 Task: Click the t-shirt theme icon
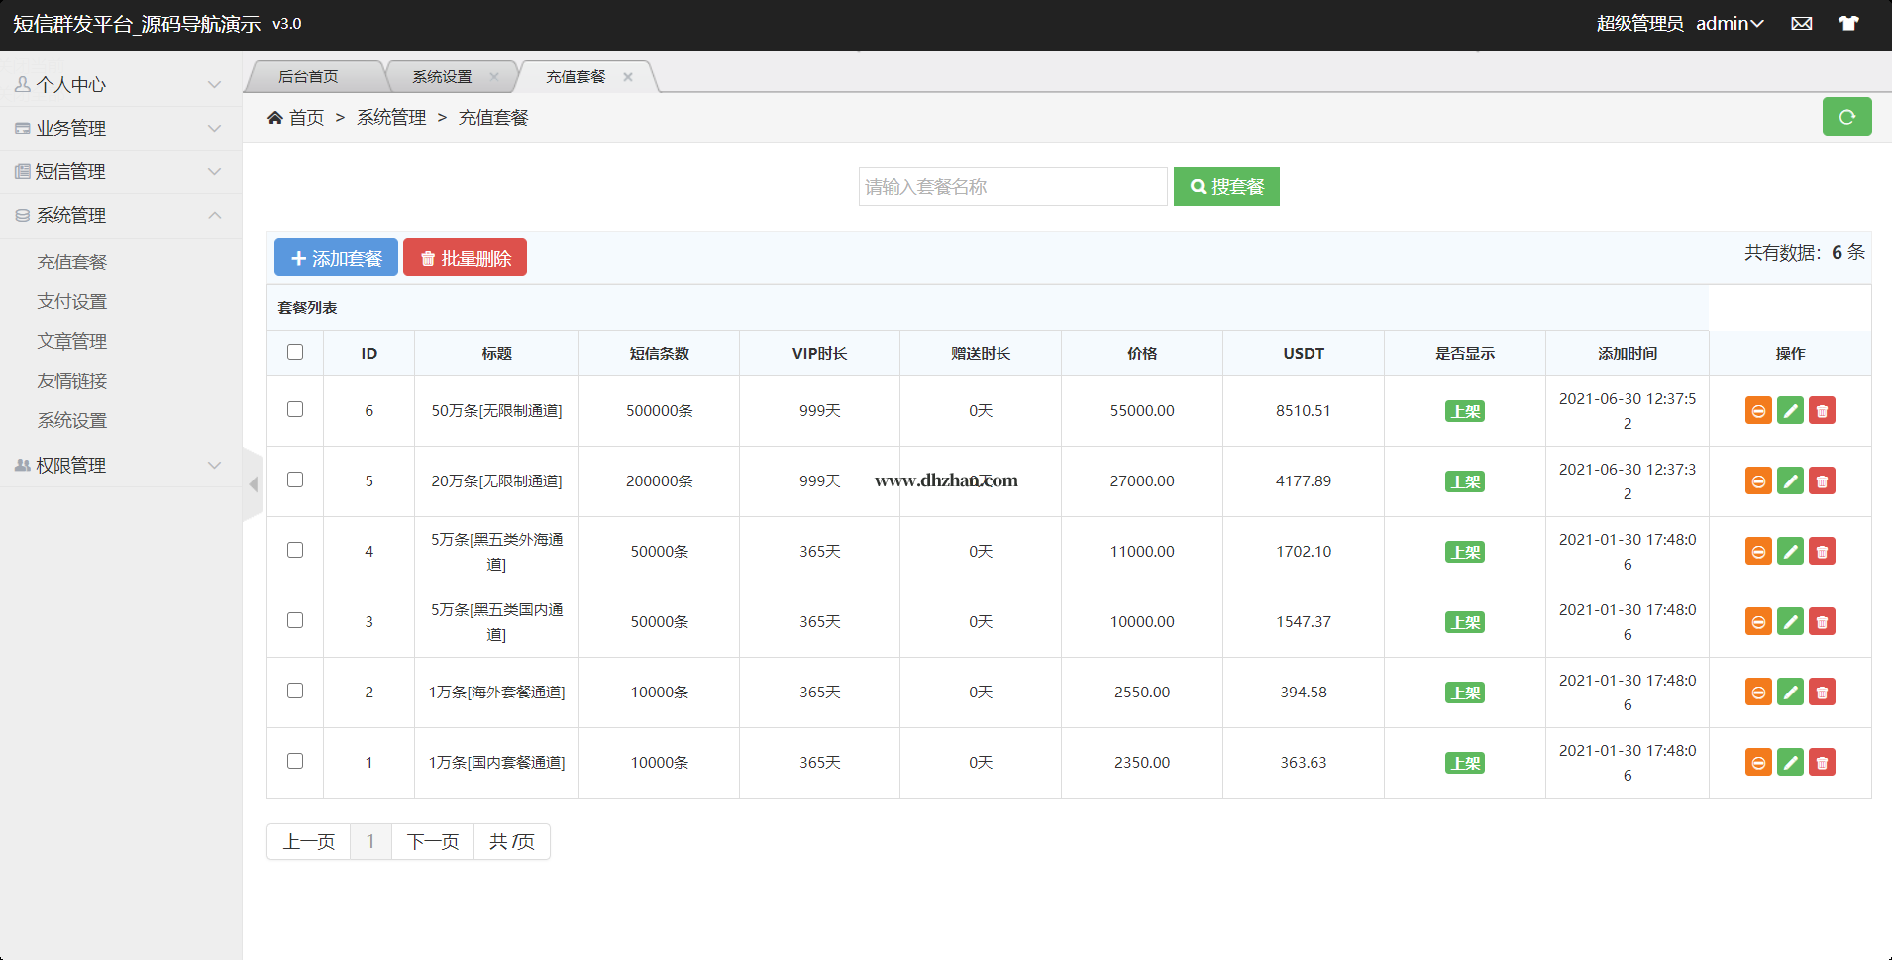pos(1848,24)
